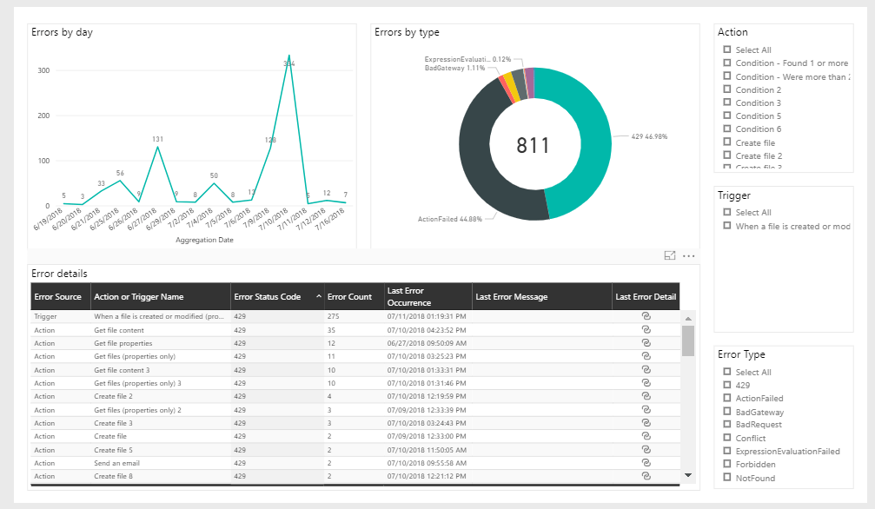Check NotFound in Error Type filter
The image size is (875, 509).
(727, 478)
